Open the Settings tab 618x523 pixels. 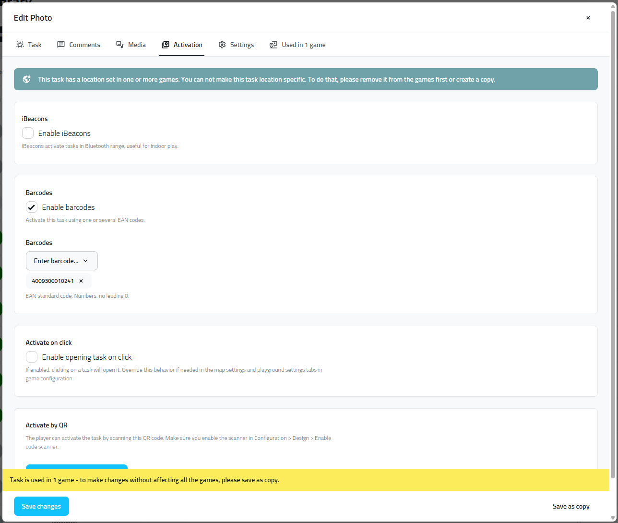(242, 45)
